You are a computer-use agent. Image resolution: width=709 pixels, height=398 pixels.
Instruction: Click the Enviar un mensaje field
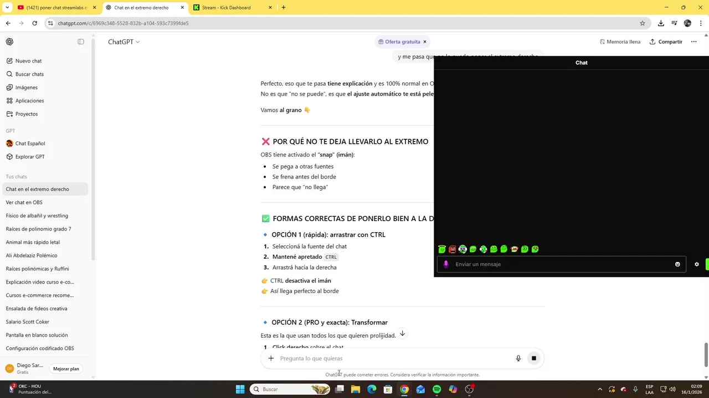(x=562, y=264)
